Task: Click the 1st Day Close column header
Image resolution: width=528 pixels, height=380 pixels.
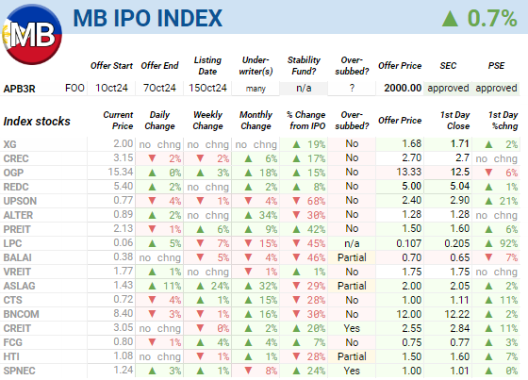Action: [454, 121]
